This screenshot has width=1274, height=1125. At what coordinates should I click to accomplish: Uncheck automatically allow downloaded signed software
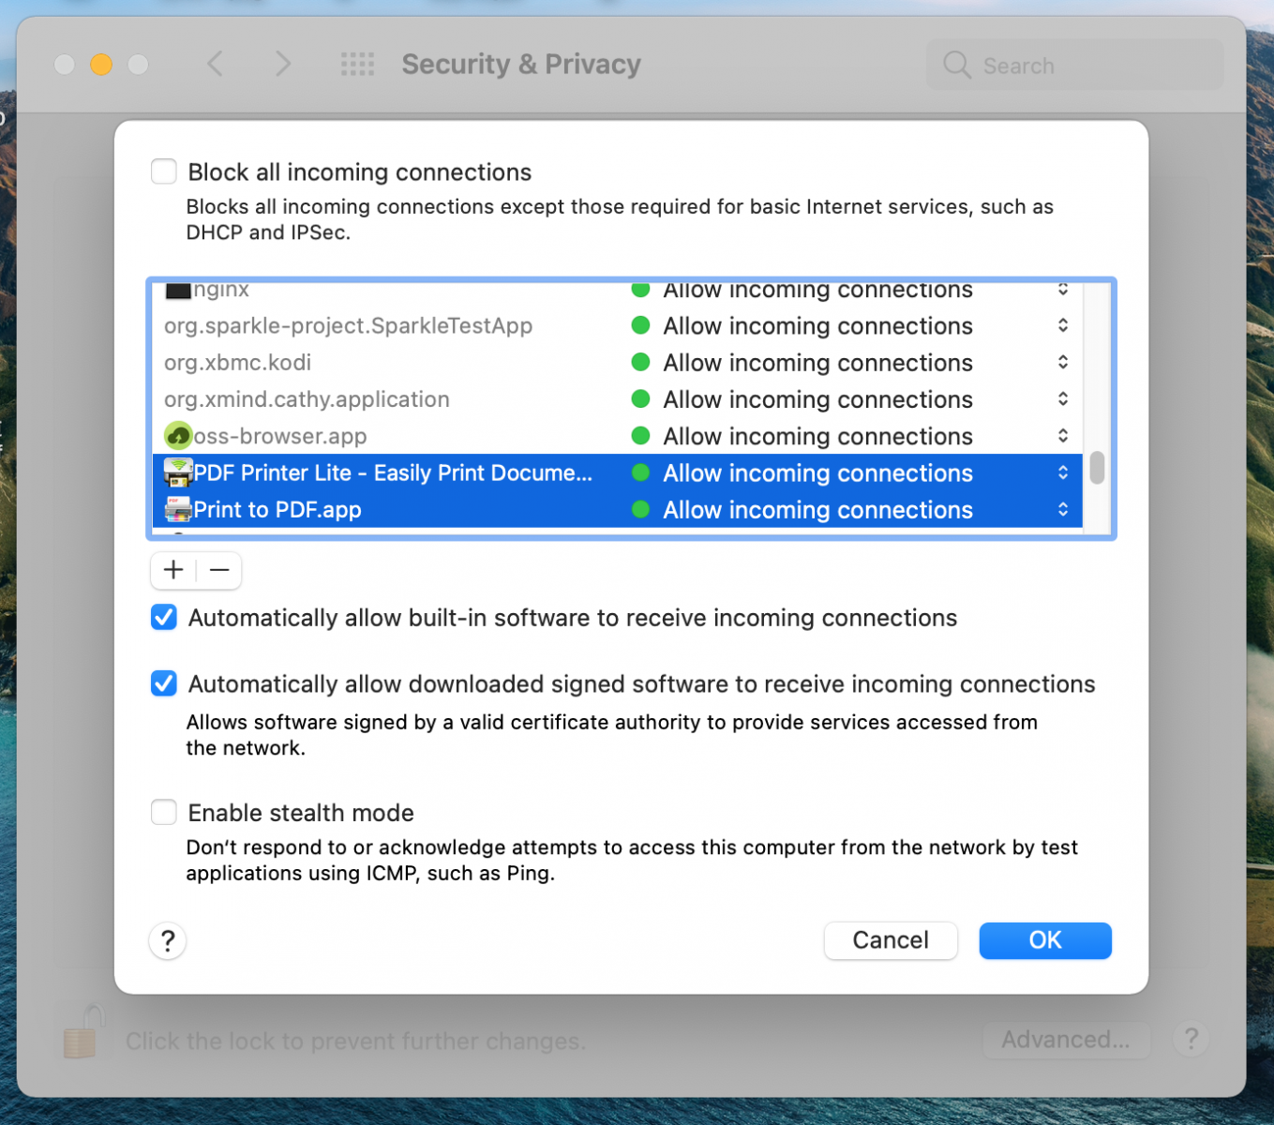tap(164, 683)
